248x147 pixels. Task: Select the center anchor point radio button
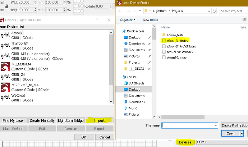coord(79,6)
